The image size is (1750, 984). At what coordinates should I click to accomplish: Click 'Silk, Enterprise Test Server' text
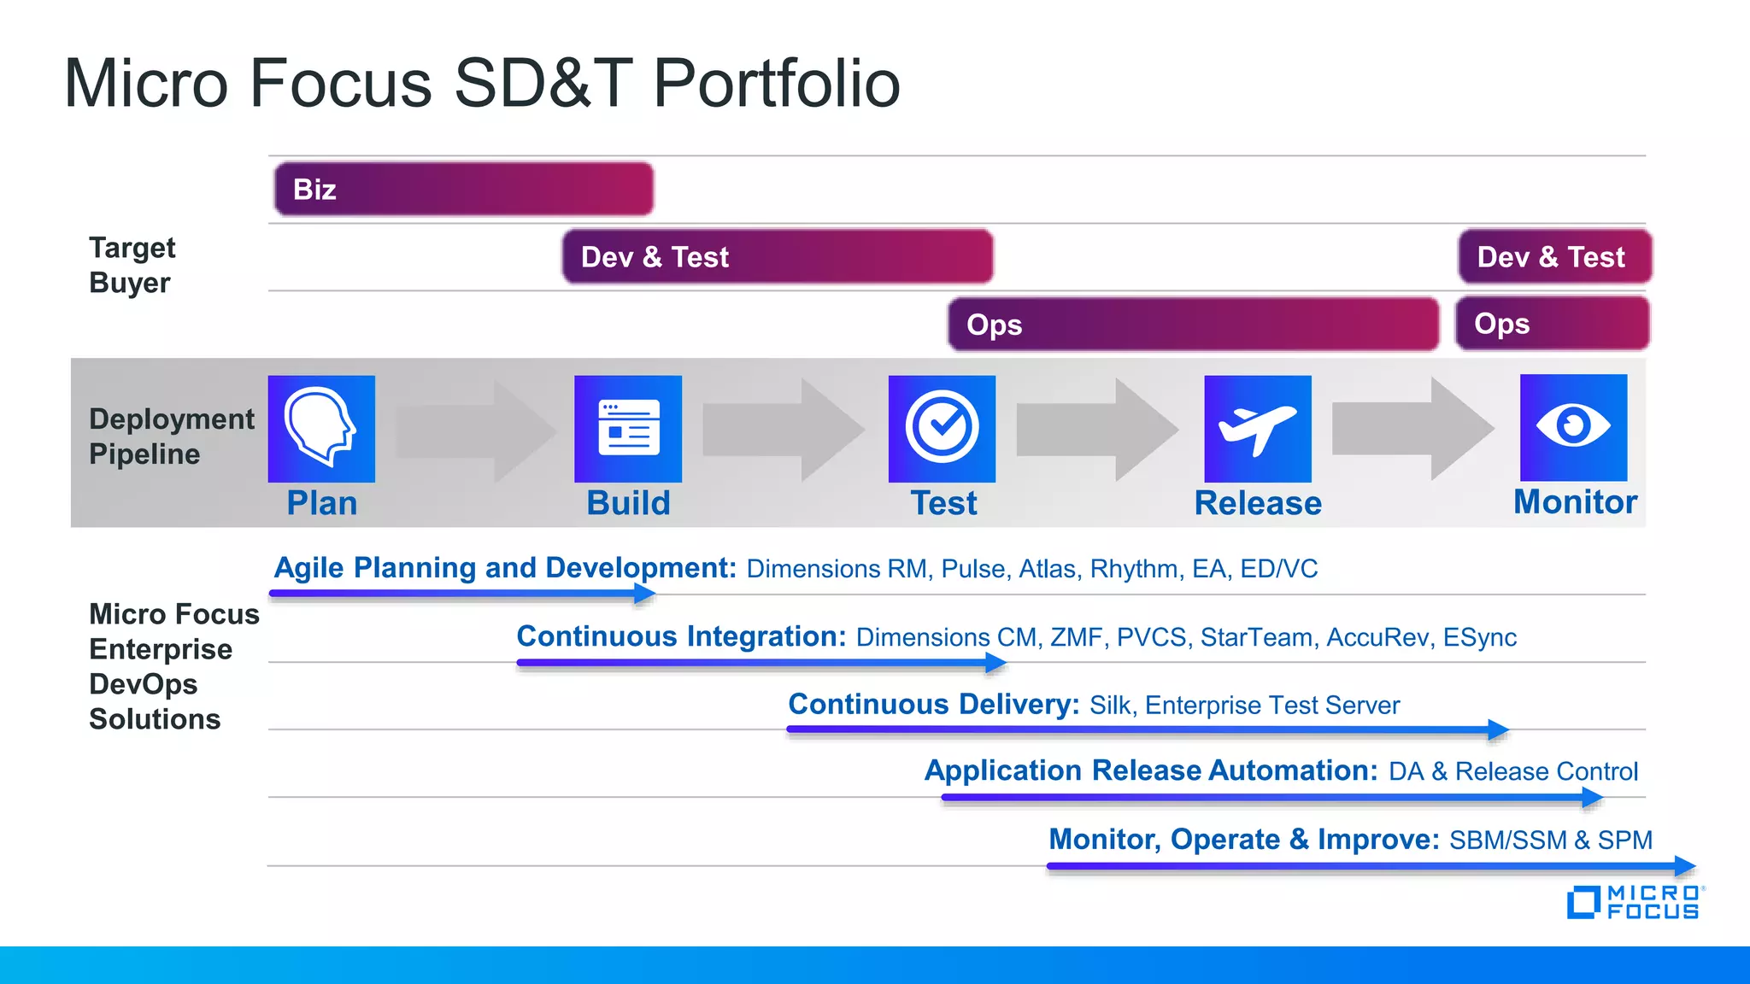1245,705
